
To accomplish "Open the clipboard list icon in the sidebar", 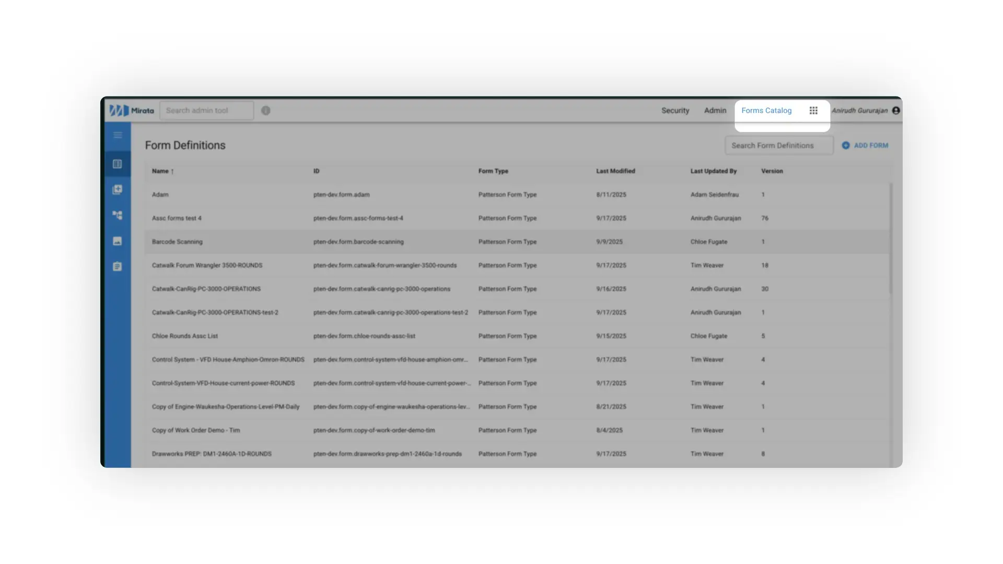I will [x=117, y=266].
